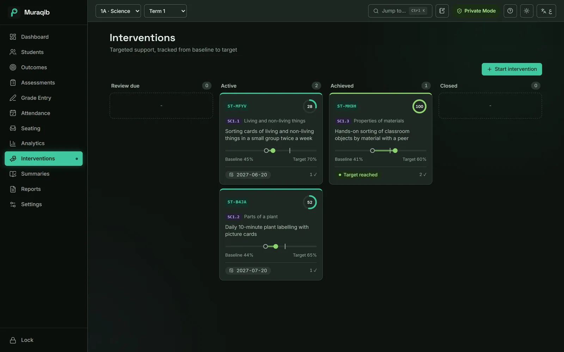The image size is (564, 352).
Task: Click the 2027-07-20 review date chip
Action: pos(248,270)
